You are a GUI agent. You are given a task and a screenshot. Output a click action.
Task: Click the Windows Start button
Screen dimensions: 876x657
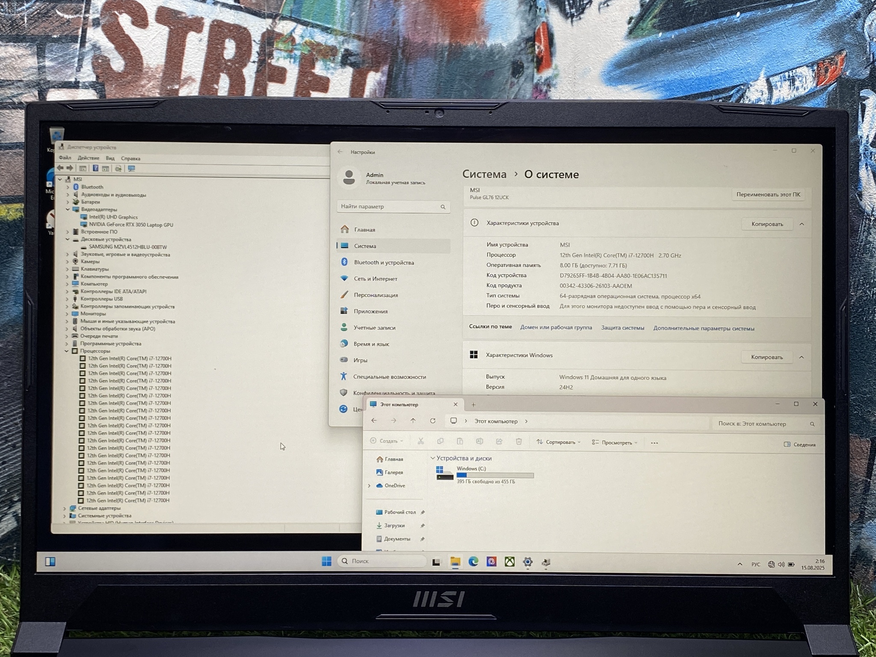326,561
